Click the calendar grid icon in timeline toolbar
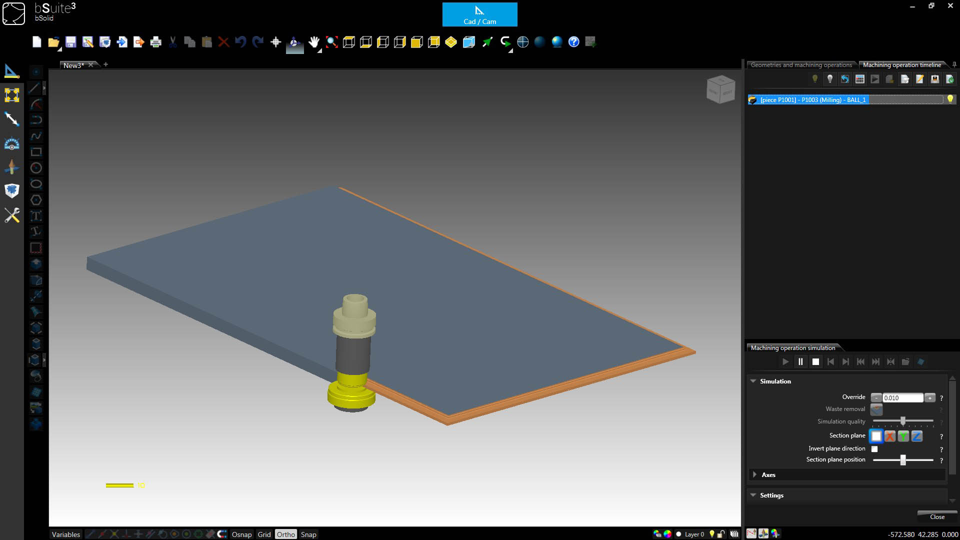The width and height of the screenshot is (960, 540). [859, 79]
